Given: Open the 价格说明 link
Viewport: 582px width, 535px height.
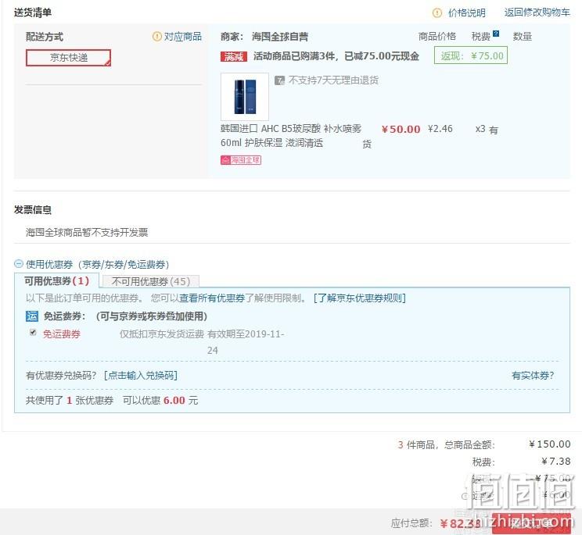Looking at the screenshot, I should 466,13.
